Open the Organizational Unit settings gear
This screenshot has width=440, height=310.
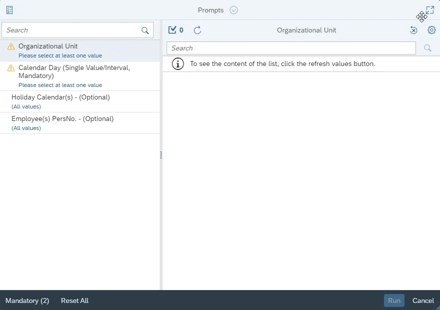(431, 30)
